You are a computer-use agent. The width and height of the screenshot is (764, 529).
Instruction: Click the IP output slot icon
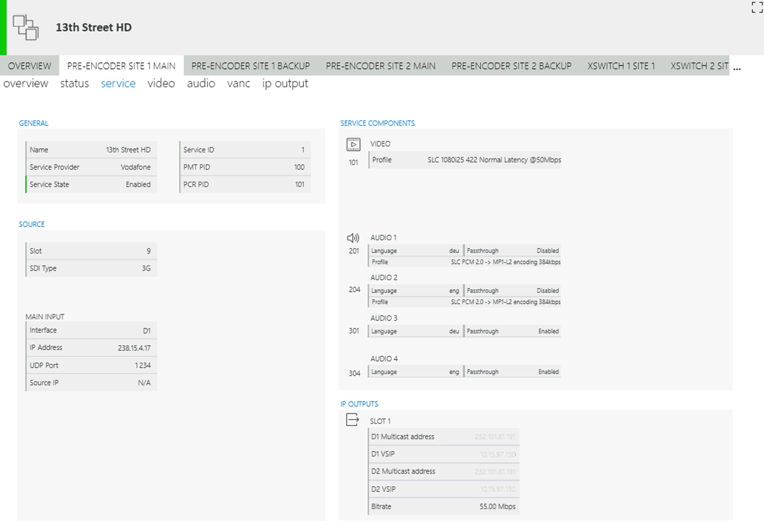(352, 419)
